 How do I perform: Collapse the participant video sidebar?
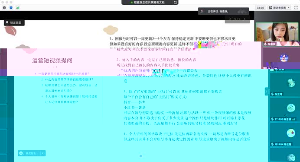point(267,92)
